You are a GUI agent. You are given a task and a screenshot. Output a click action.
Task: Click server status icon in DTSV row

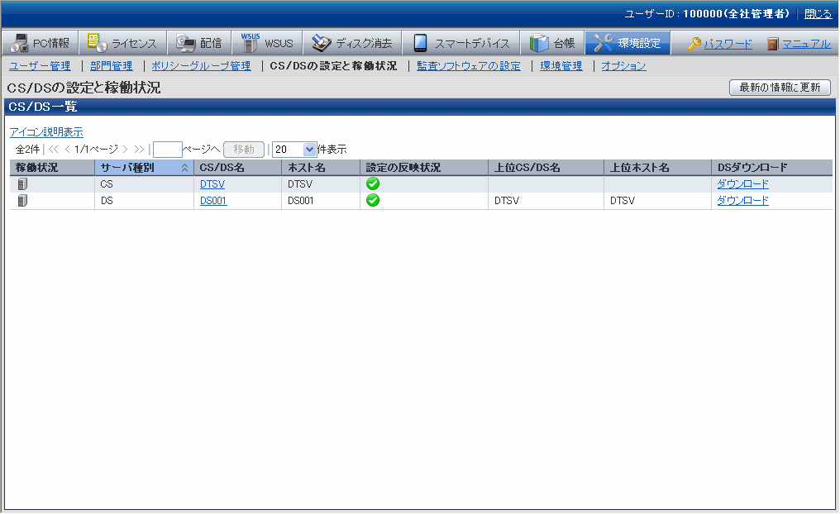point(22,184)
